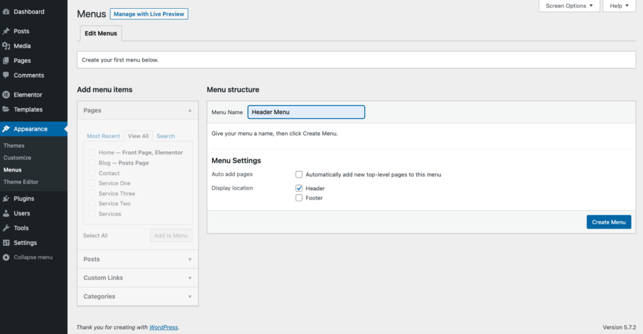Click the Dashboard gauge icon
Image resolution: width=643 pixels, height=334 pixels.
pos(6,12)
